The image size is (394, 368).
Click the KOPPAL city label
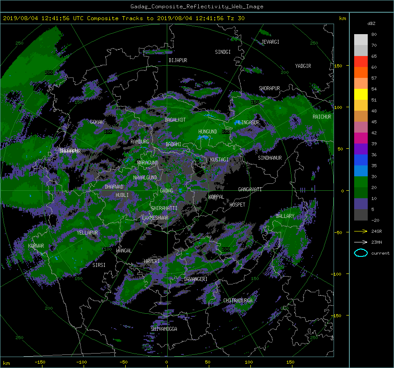pos(216,196)
